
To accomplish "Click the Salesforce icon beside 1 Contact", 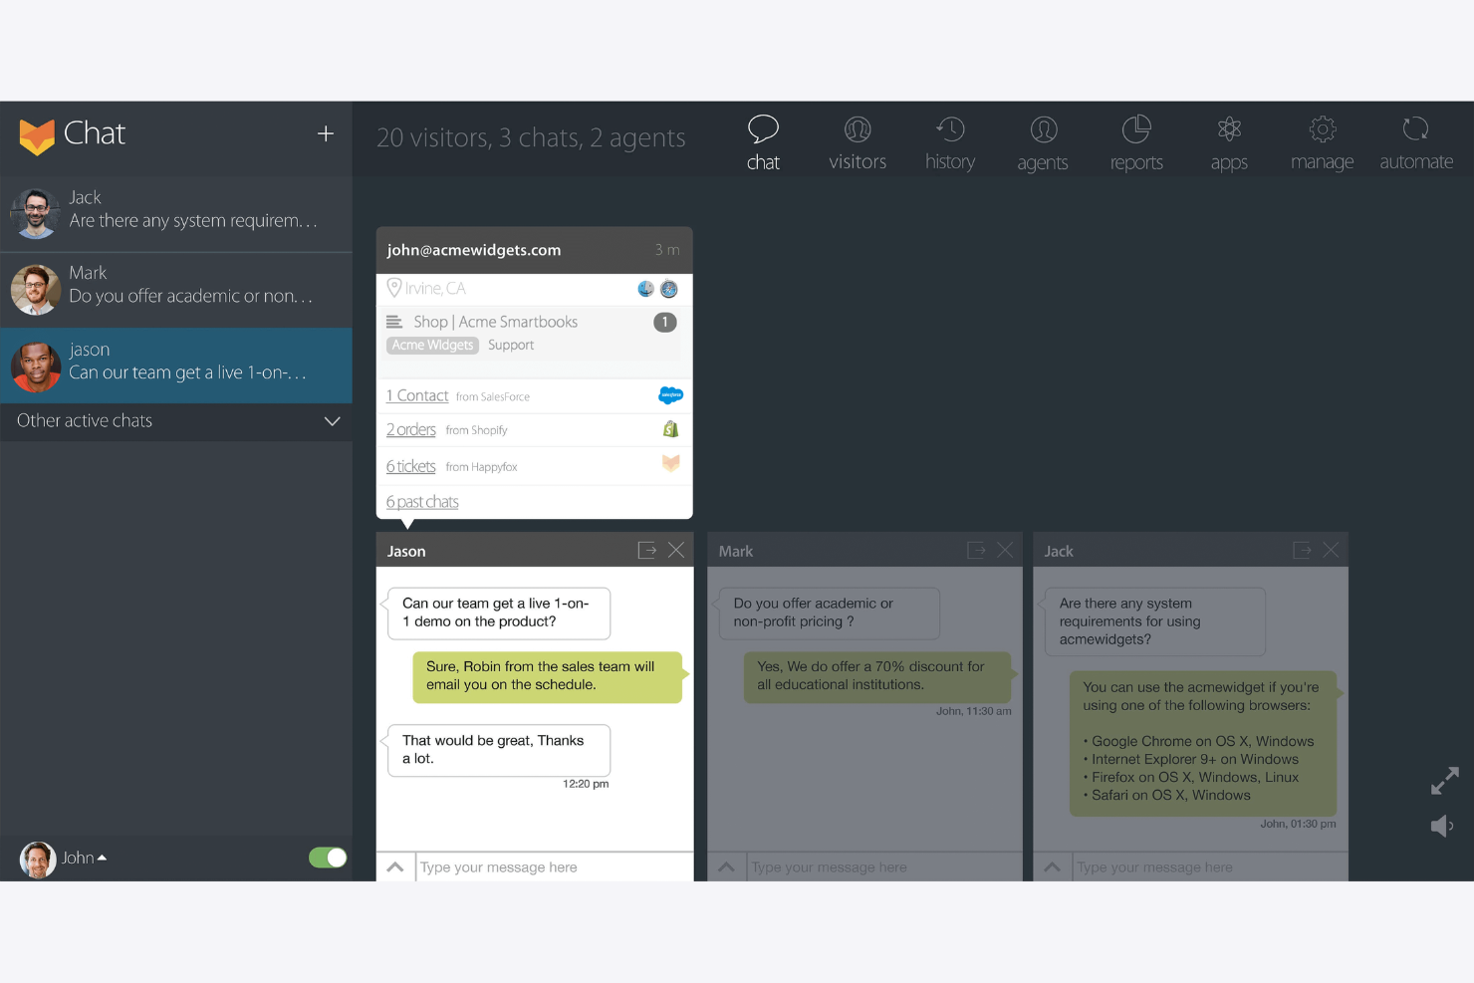I will click(x=670, y=395).
